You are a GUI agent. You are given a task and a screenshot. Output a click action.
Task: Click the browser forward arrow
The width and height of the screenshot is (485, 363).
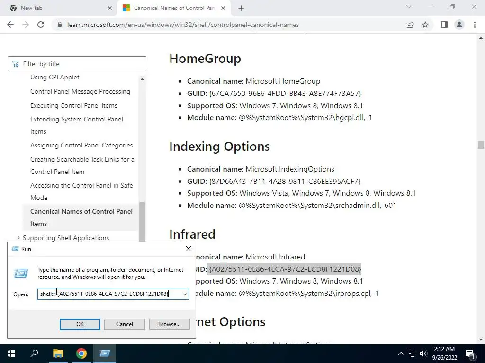click(x=26, y=25)
